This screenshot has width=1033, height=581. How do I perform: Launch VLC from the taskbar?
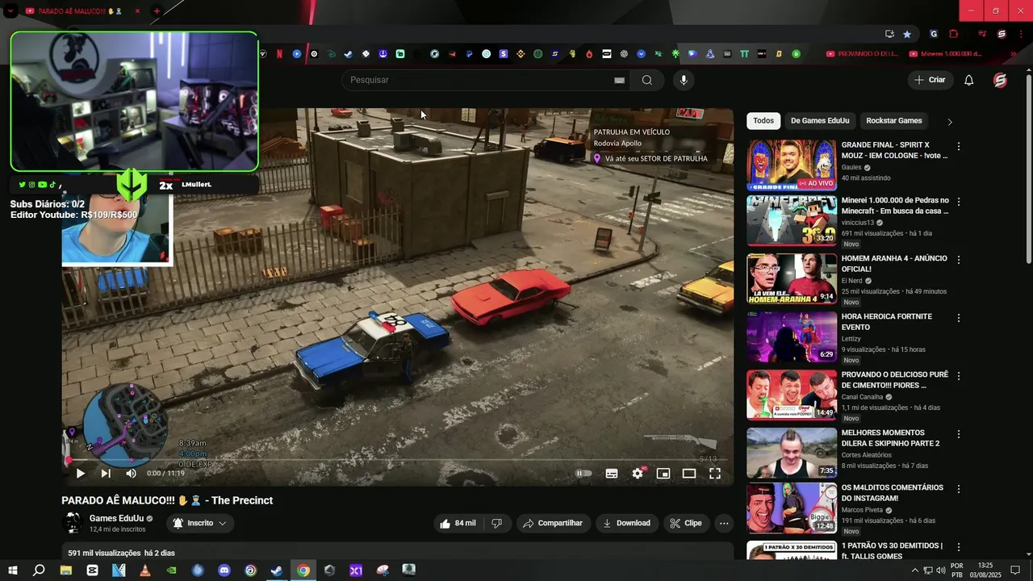[144, 571]
